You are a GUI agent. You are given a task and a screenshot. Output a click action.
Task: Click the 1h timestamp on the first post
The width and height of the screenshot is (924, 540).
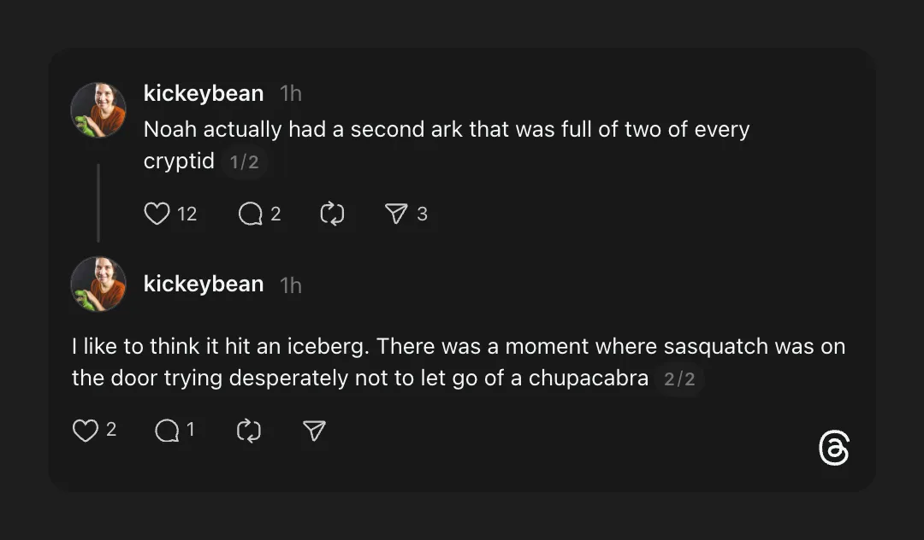(291, 93)
